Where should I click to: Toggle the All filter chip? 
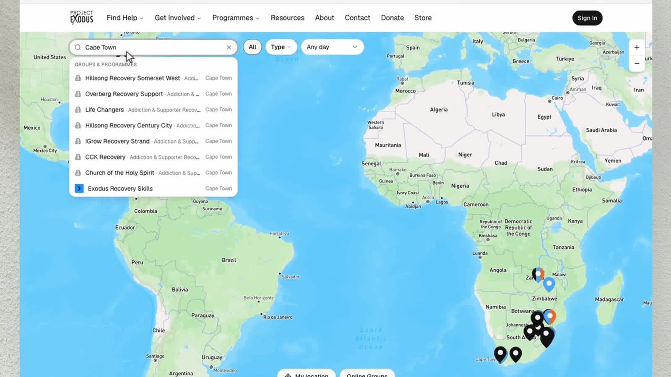(x=252, y=47)
